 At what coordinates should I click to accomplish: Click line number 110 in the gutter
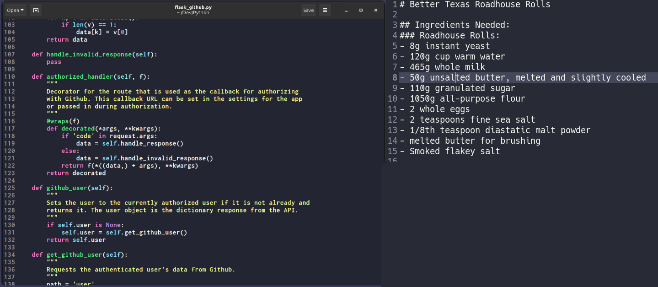click(x=10, y=76)
